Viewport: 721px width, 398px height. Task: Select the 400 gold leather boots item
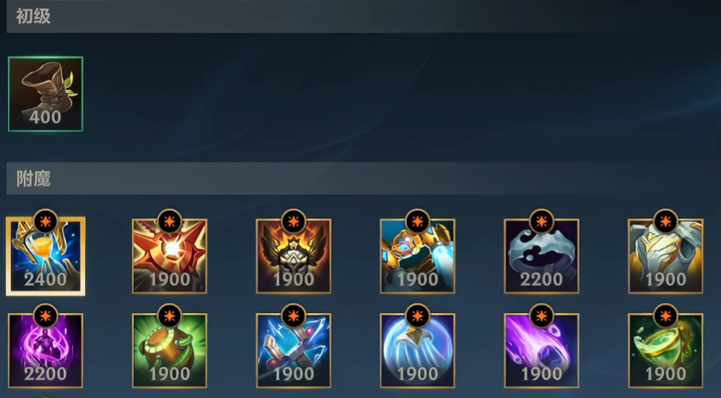(x=45, y=94)
